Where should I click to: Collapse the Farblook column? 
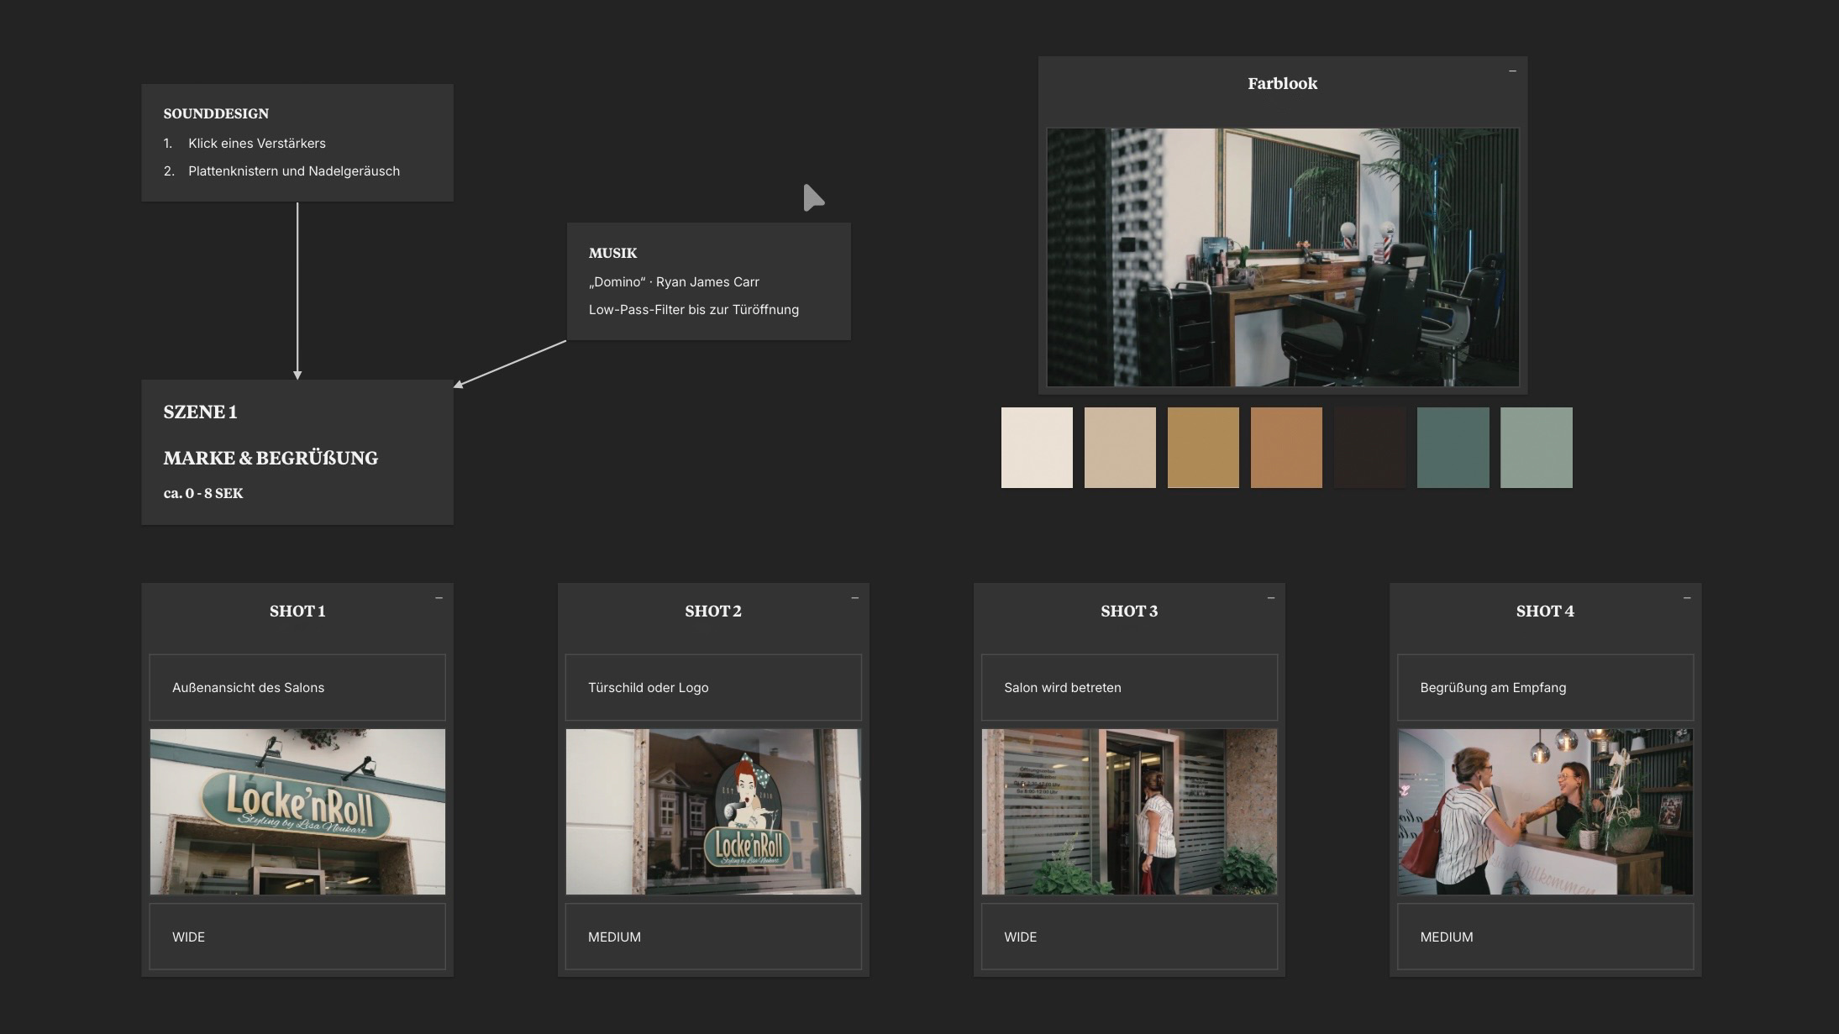[1512, 71]
